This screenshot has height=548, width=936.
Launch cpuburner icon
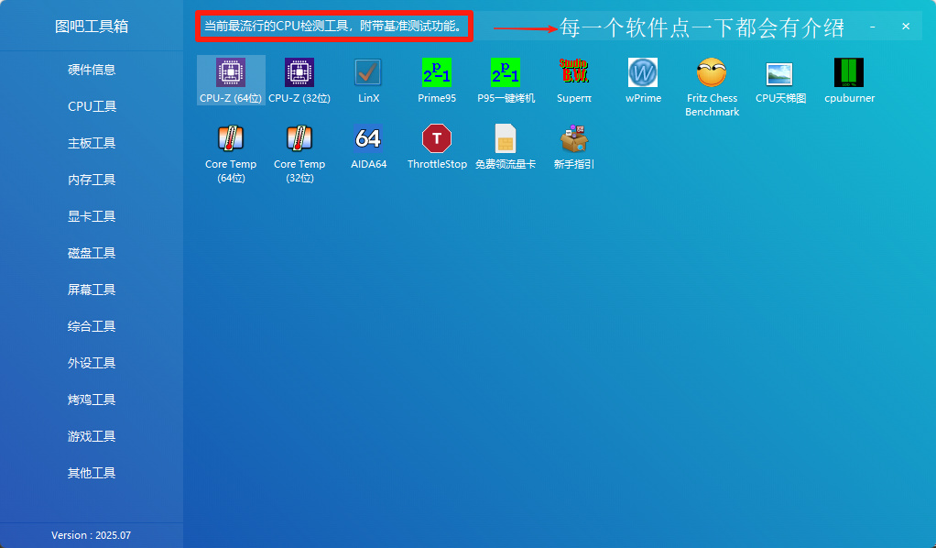coord(849,73)
